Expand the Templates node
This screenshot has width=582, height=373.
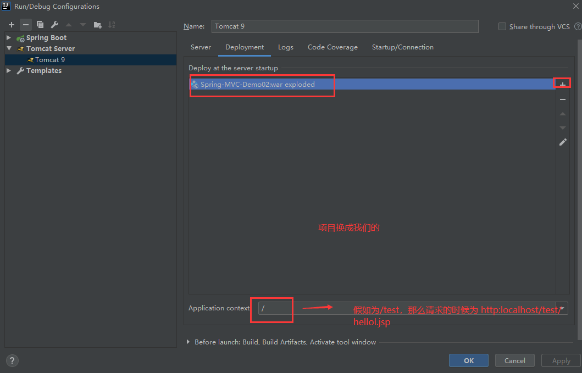click(x=9, y=70)
